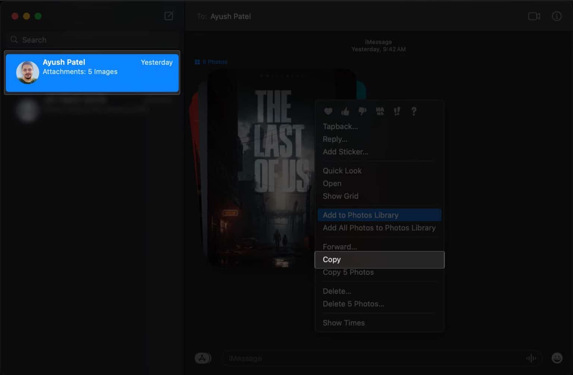This screenshot has width=573, height=375.
Task: Open Show Grid from the context menu
Action: 341,196
